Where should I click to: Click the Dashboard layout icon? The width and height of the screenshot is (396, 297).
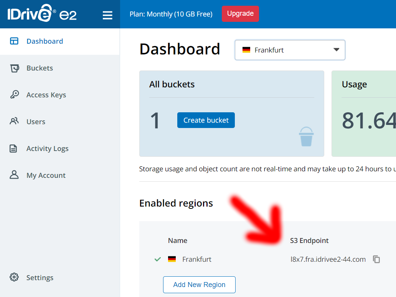[x=14, y=41]
